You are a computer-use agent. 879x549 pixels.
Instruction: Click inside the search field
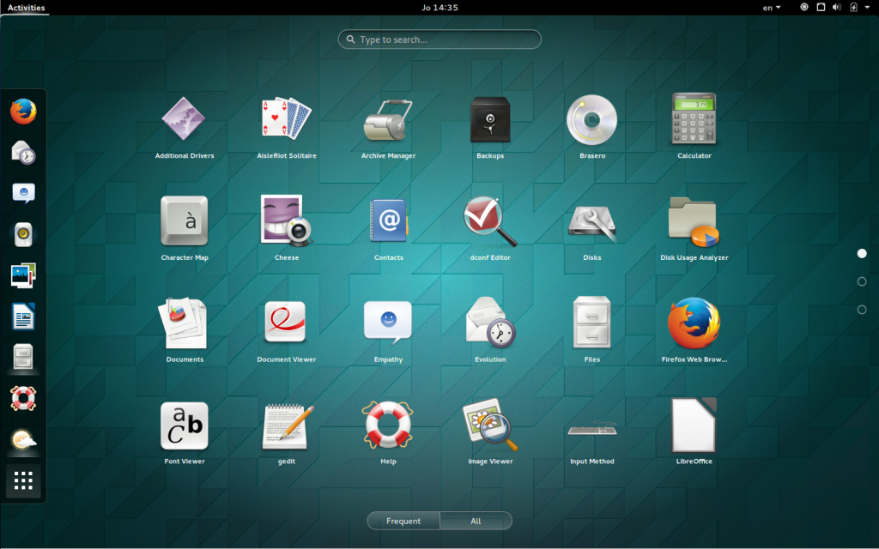[x=439, y=39]
